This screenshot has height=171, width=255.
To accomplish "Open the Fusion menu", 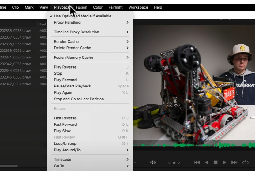I will tap(81, 7).
